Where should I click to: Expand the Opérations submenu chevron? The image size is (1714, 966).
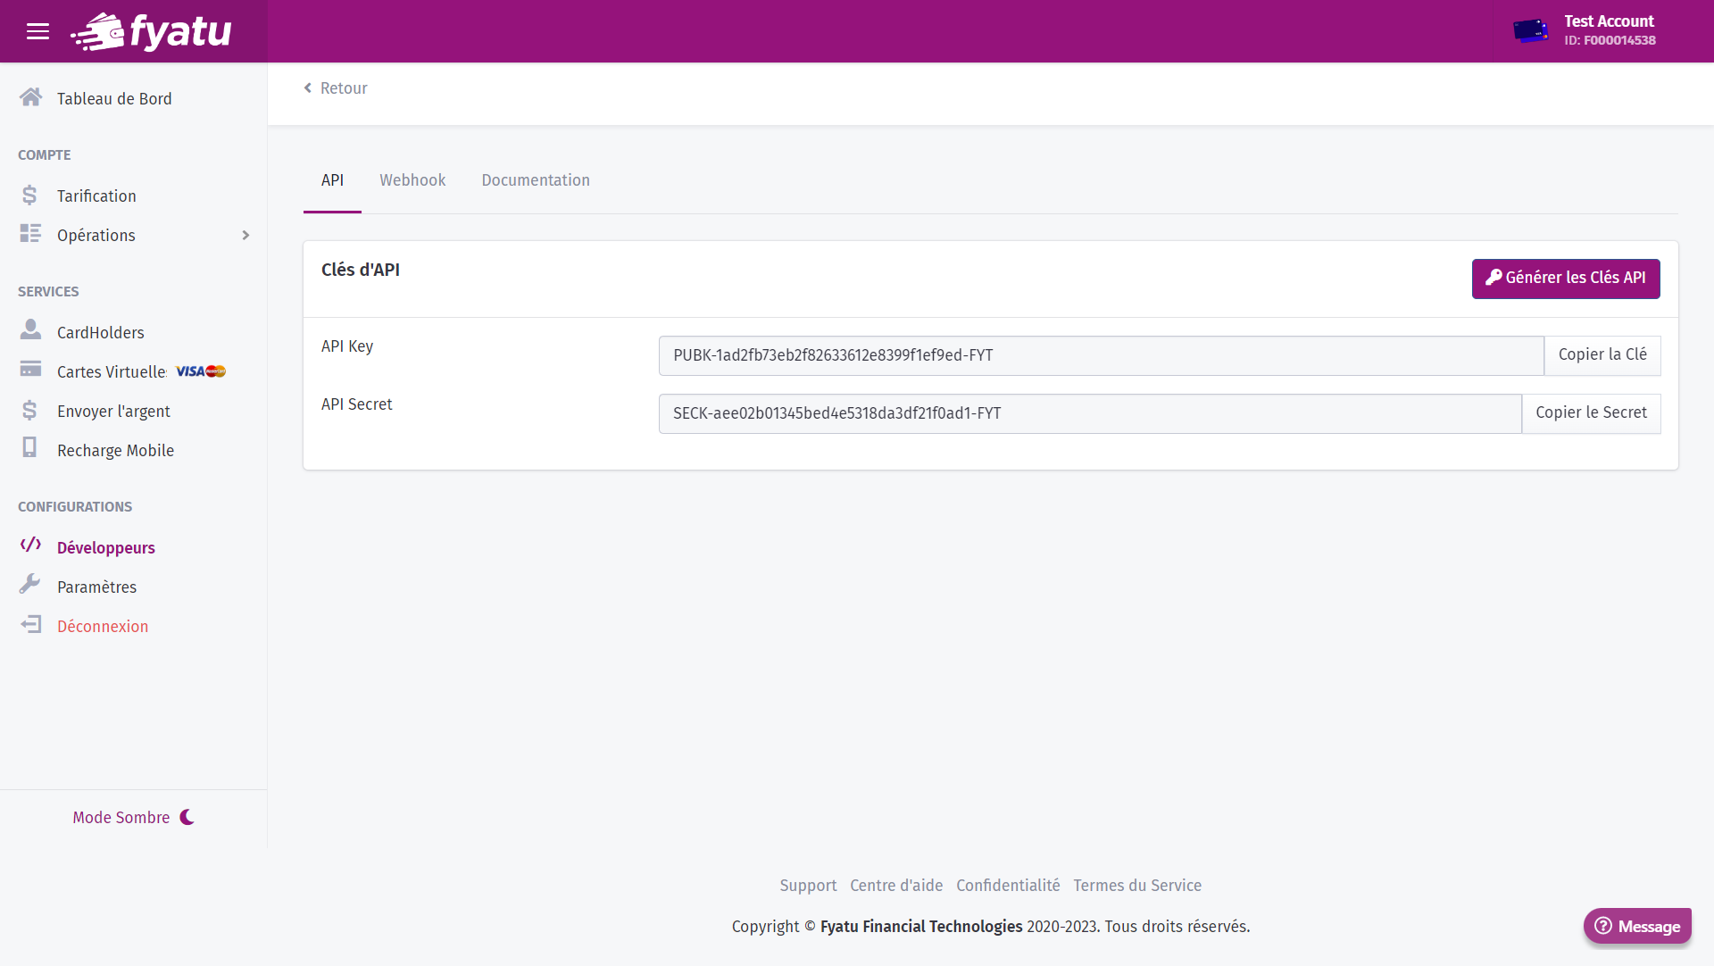245,236
